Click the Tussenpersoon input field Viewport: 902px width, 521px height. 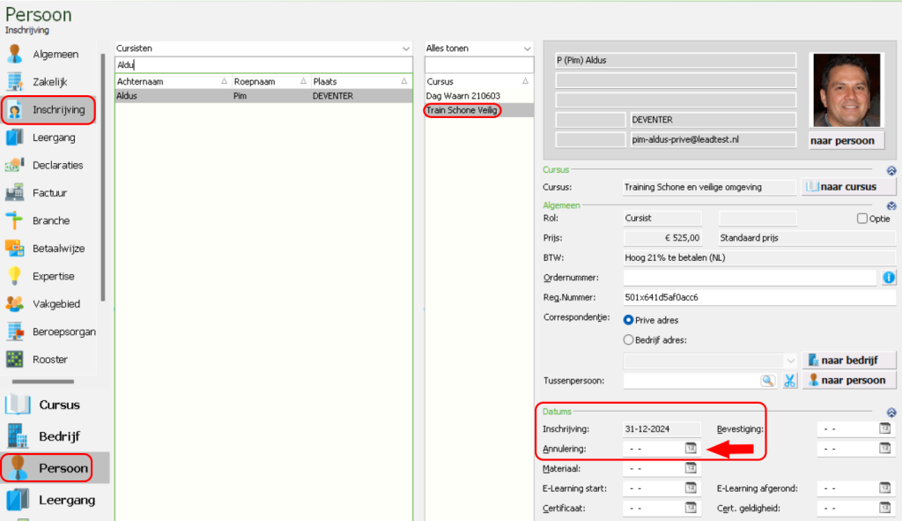coord(691,381)
